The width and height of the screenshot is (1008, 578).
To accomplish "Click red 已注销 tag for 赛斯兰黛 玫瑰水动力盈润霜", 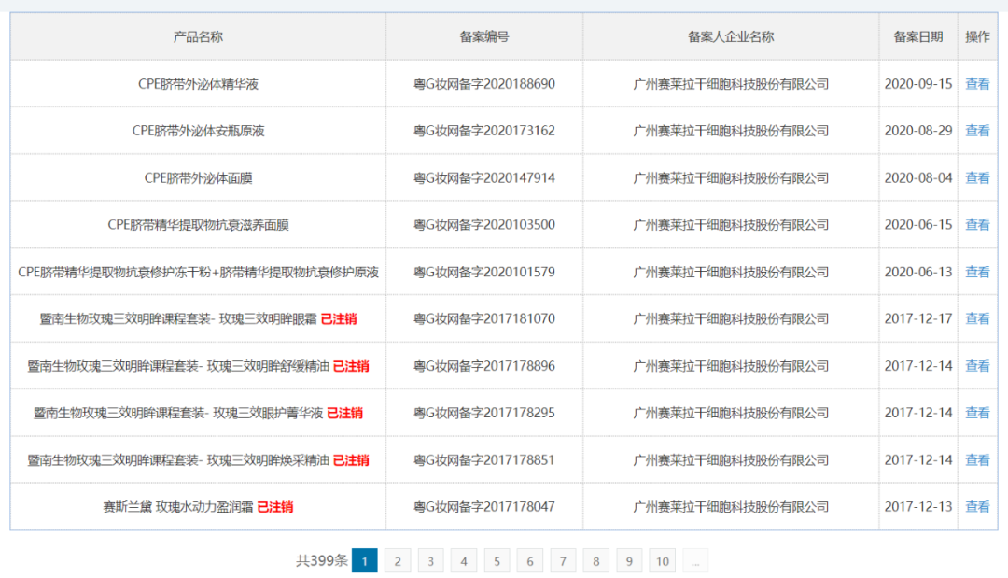I will 275,507.
